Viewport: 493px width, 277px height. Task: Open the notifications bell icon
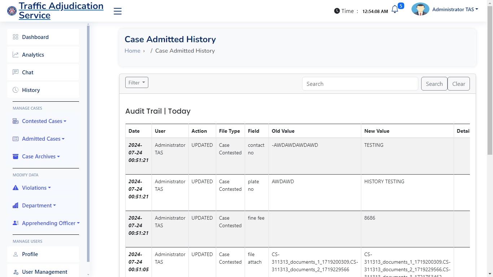click(x=395, y=10)
